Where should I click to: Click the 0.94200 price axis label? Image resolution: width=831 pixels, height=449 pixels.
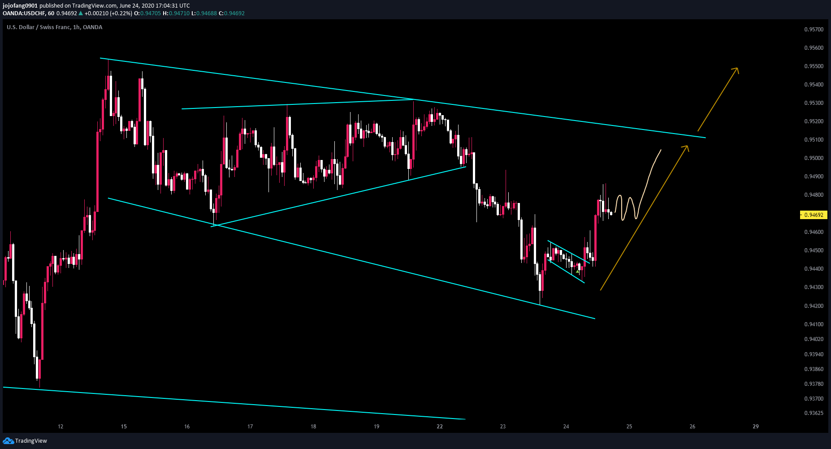[814, 306]
